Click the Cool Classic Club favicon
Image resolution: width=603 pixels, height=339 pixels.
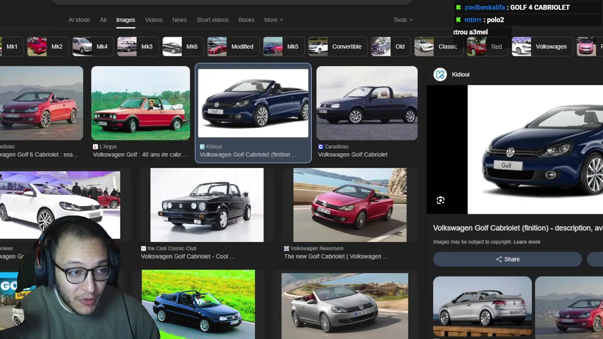[144, 249]
